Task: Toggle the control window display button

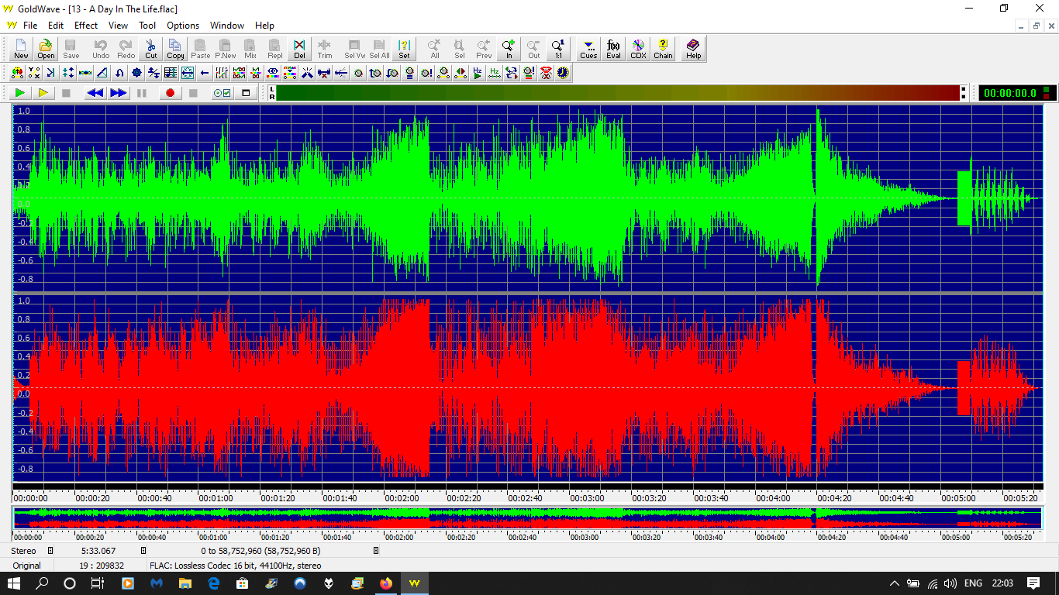Action: 246,93
